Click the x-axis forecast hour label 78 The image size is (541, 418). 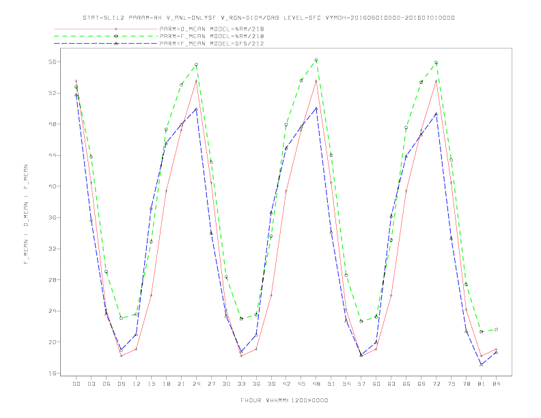tap(466, 384)
